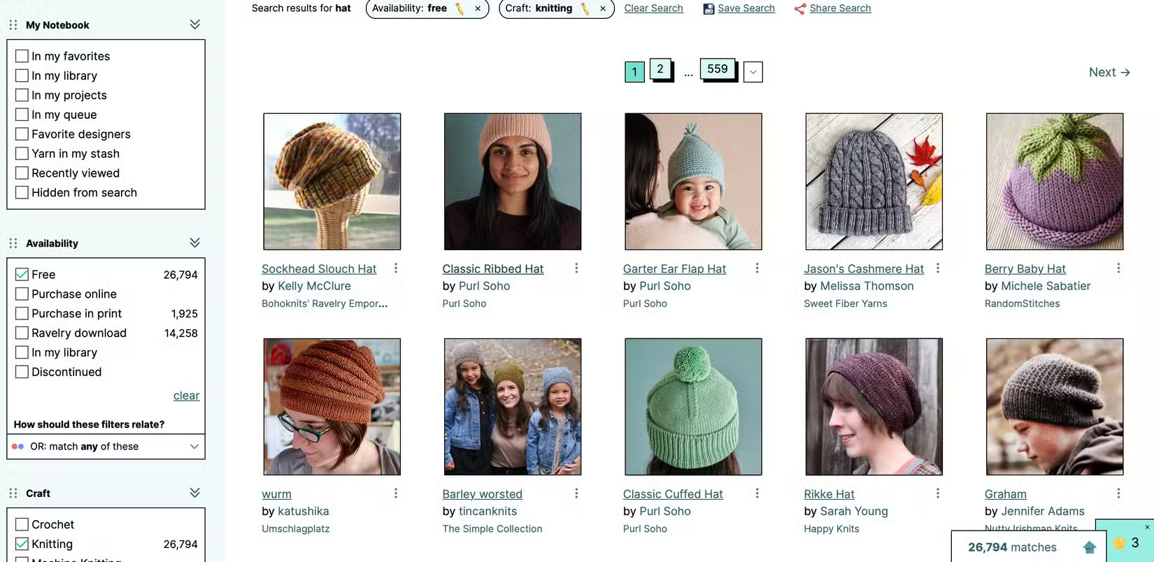Enable the Crochet craft checkbox
1154x562 pixels.
pyautogui.click(x=22, y=524)
